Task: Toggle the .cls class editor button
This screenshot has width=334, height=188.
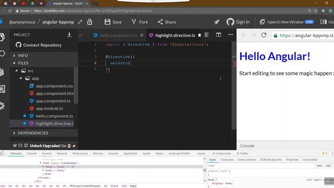Action: point(328,166)
